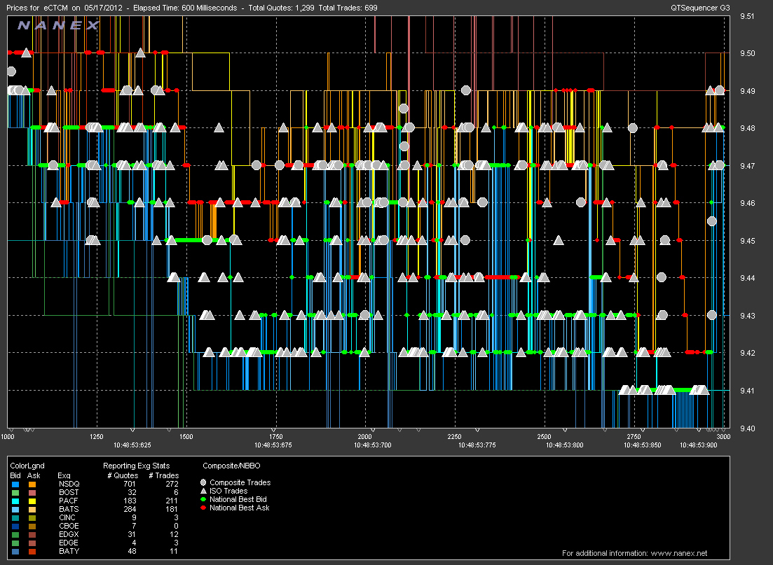Viewport: 773px width, 565px height.
Task: Select the NSDQ ask color swatch
Action: [x=32, y=484]
